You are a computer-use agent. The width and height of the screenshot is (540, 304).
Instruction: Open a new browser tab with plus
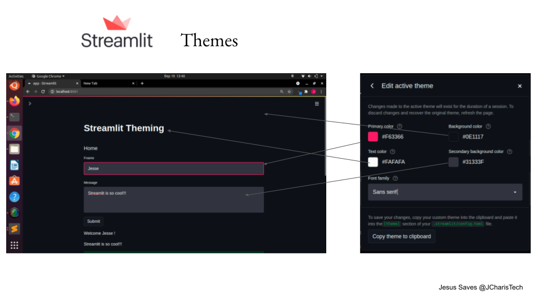tap(142, 83)
